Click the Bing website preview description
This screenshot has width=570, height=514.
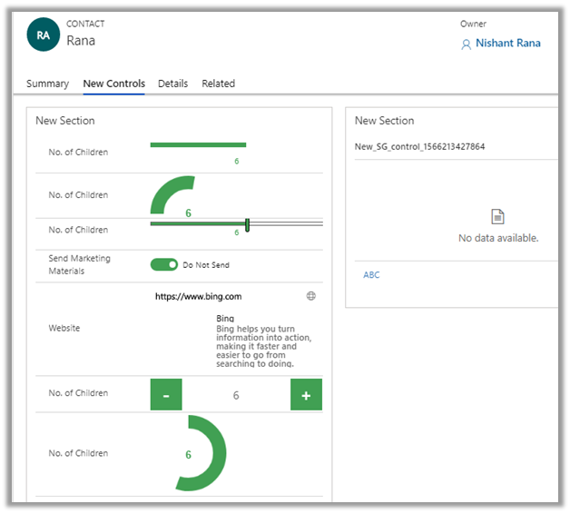pos(263,345)
